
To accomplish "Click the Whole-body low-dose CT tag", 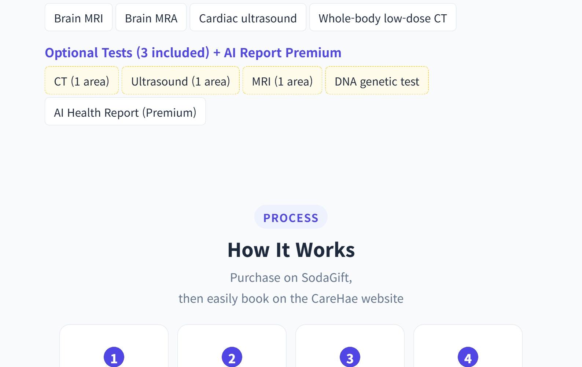I will [383, 18].
